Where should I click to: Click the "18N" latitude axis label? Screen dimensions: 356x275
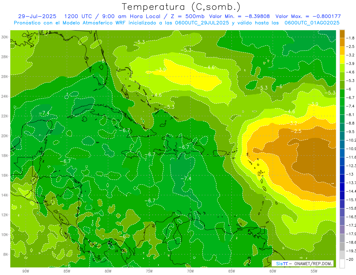pos(4,155)
